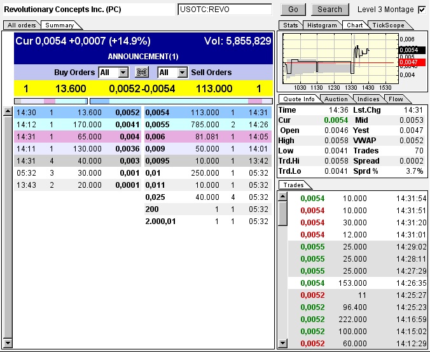Select the Trades tab
The height and width of the screenshot is (352, 430).
pyautogui.click(x=293, y=185)
